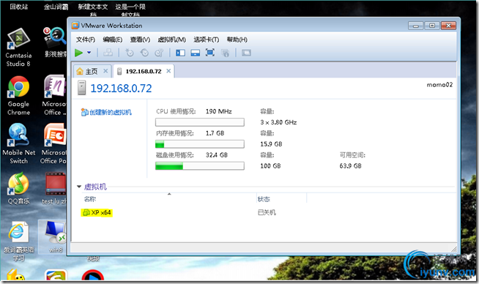Sort by the 状态 column header
Viewport: 479px width, 284px height.
tap(264, 199)
